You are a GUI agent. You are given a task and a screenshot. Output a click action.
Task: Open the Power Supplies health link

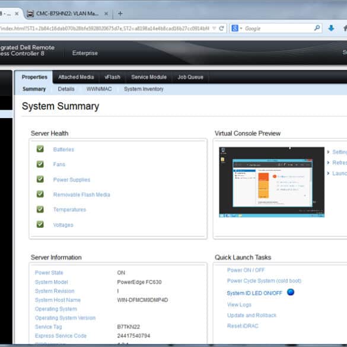point(72,180)
